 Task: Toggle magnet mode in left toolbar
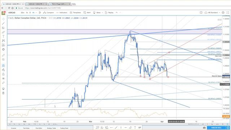click(x=3, y=65)
